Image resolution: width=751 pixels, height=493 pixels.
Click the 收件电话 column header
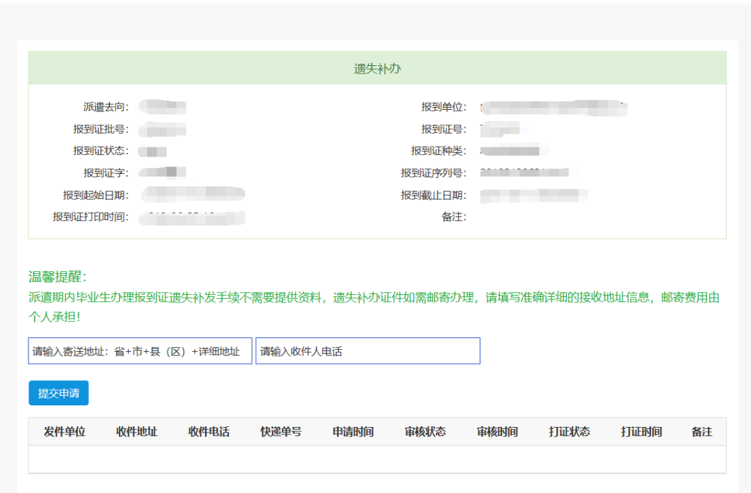[x=209, y=432]
